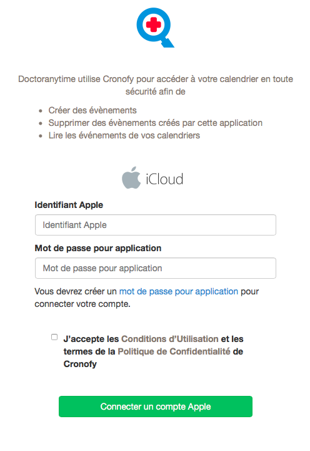Image resolution: width=310 pixels, height=451 pixels.
Task: Click the word "Cronofy" ending the checkbox label
Action: click(x=80, y=364)
